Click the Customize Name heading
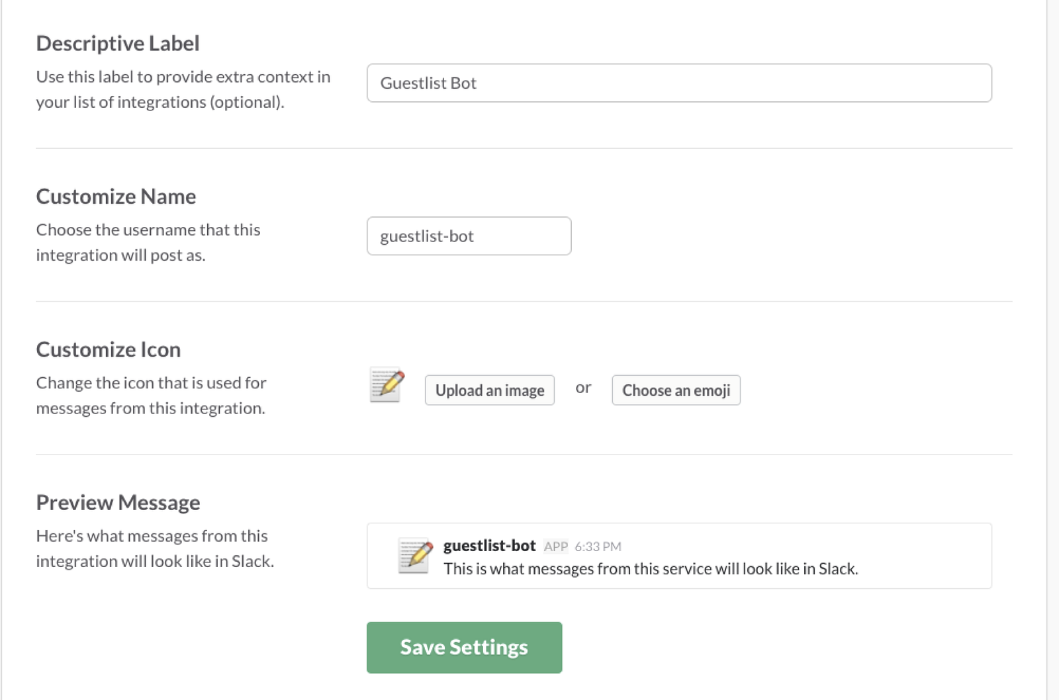 [116, 197]
